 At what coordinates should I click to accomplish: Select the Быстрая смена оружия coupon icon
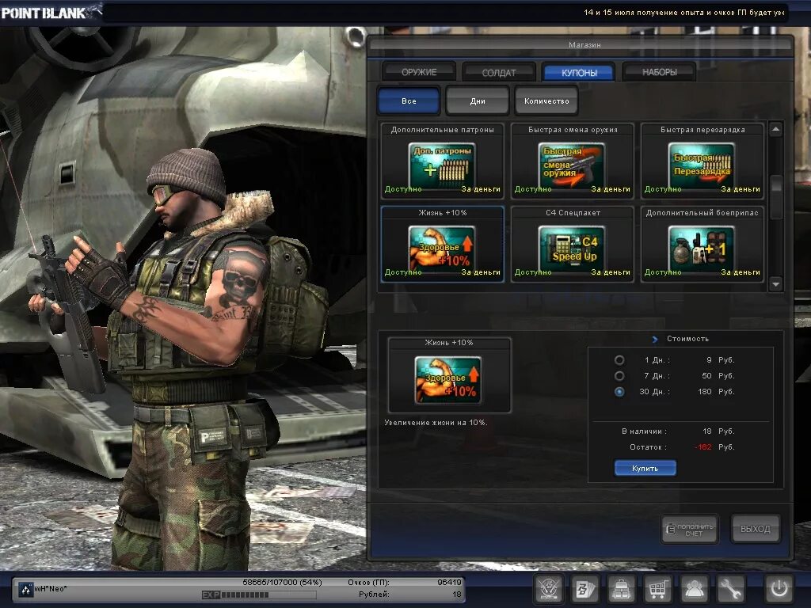(572, 166)
